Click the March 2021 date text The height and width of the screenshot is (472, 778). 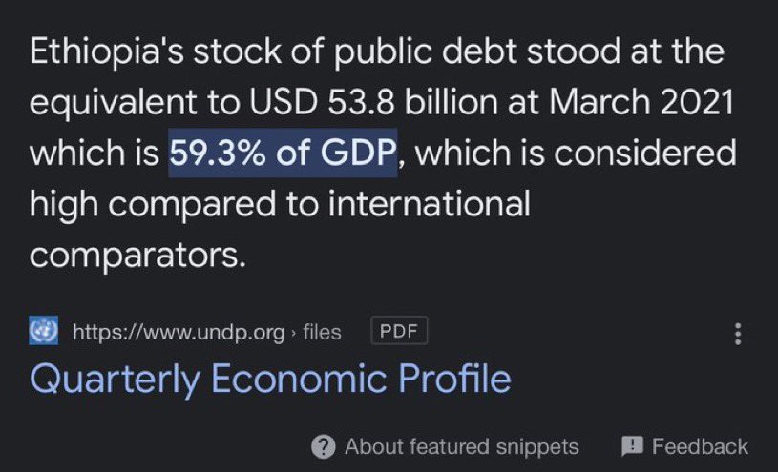coord(641,103)
